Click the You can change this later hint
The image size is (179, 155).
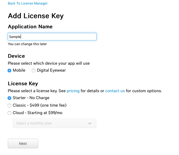pos(27,44)
